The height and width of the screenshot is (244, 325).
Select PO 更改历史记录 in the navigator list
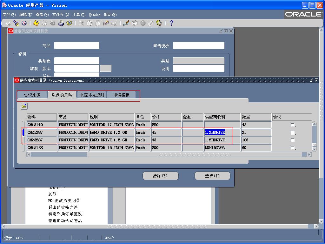click(64, 201)
